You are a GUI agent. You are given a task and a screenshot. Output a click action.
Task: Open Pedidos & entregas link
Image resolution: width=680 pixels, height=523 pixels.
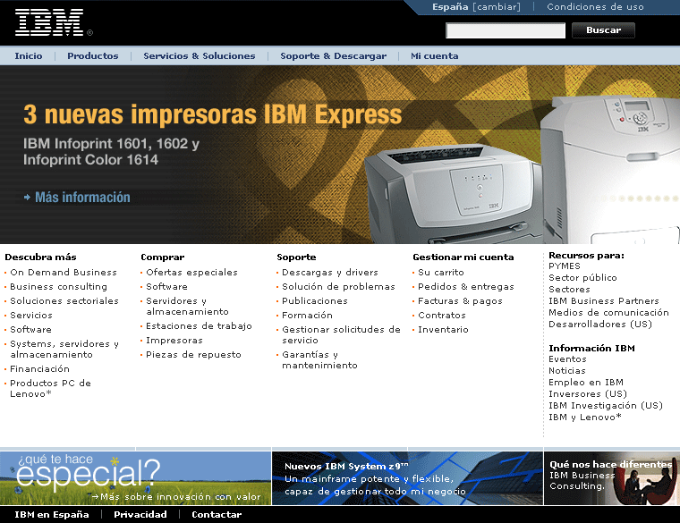[x=466, y=286]
